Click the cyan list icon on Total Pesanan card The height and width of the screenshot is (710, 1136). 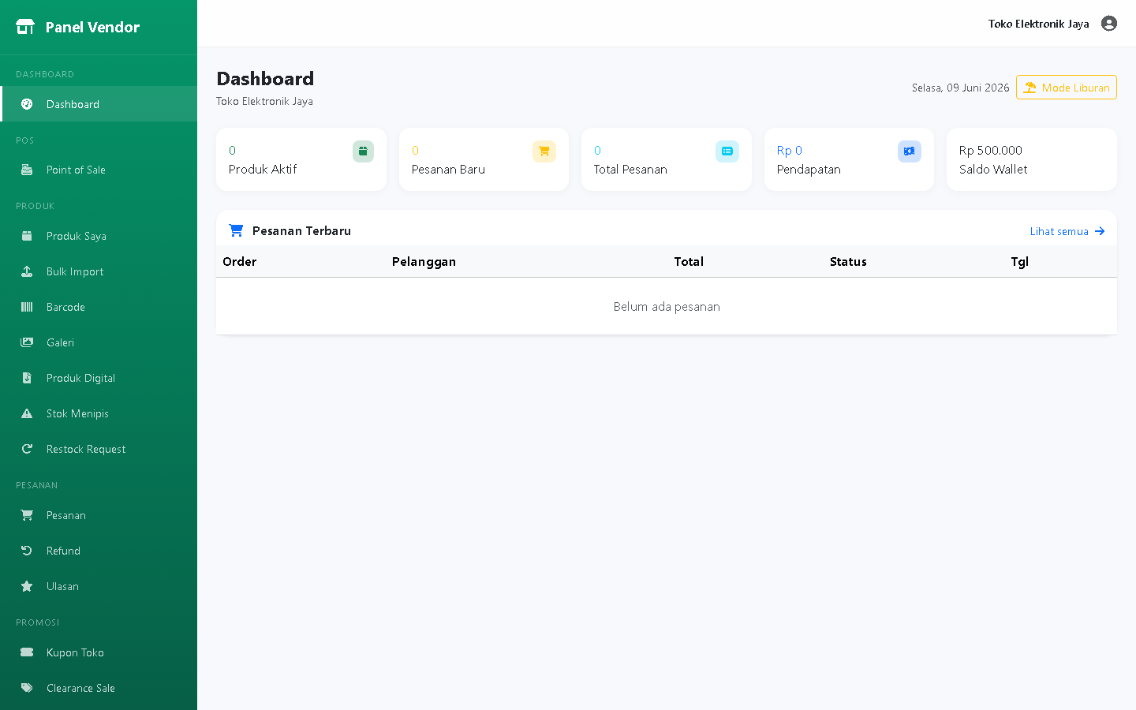727,151
